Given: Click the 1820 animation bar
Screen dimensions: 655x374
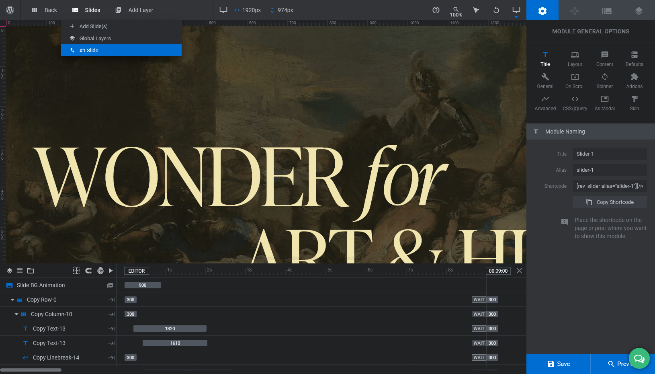Looking at the screenshot, I should [x=170, y=329].
